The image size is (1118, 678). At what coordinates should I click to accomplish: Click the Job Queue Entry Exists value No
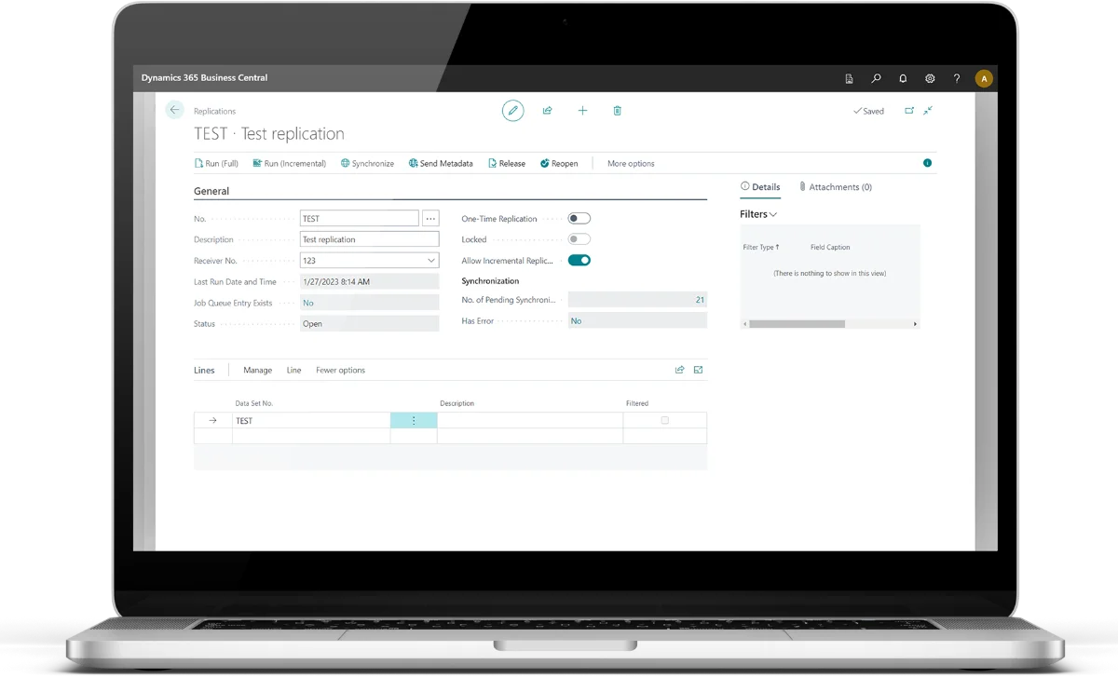369,303
